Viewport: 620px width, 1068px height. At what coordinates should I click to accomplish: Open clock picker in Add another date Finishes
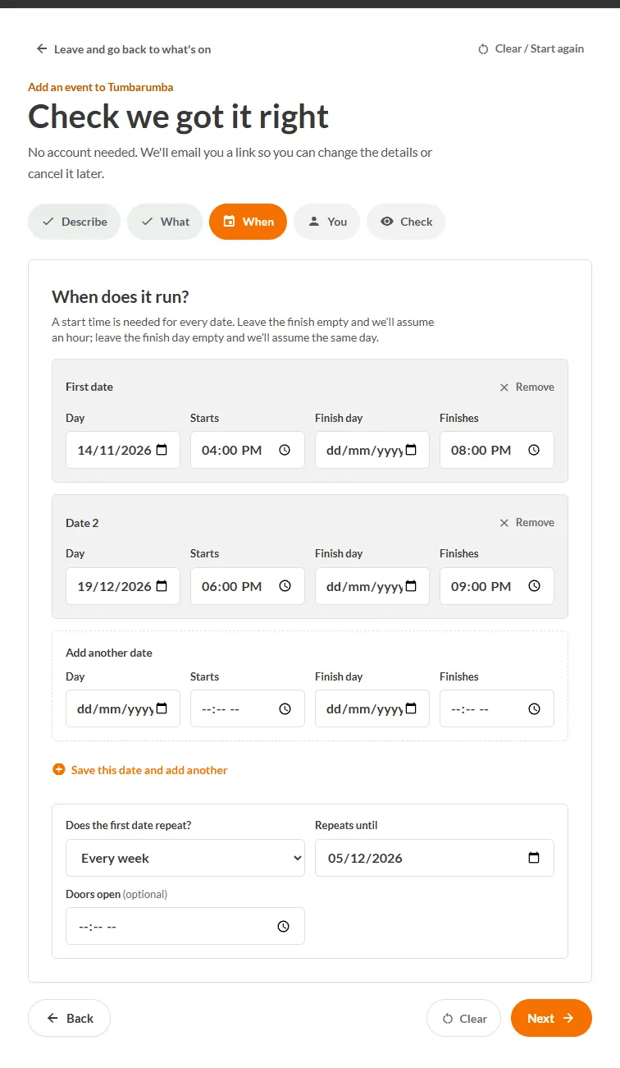[x=534, y=708]
